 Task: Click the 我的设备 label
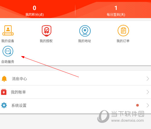point(8,41)
